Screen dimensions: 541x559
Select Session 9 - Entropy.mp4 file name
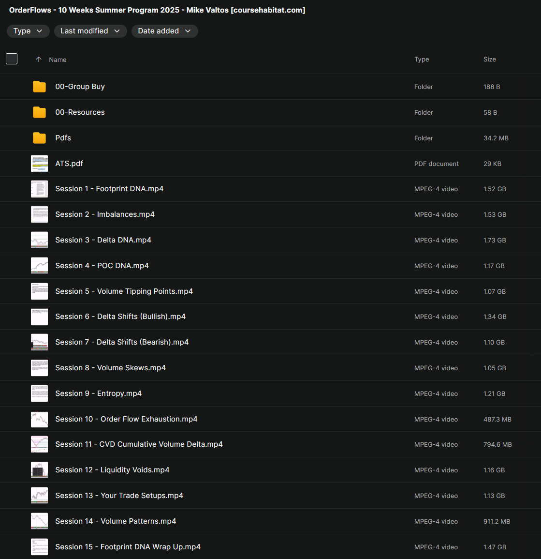(98, 393)
